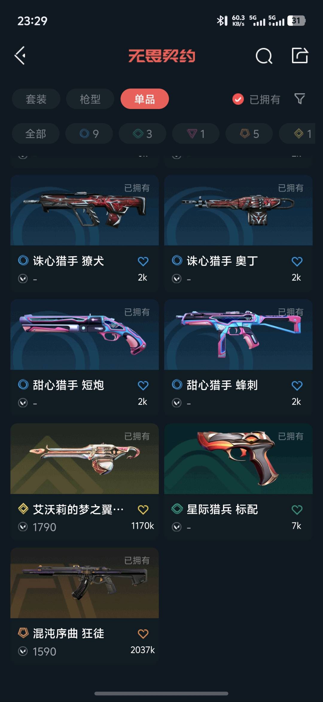Open the 混沌序曲 狂徒 skin thumbnail
This screenshot has height=702, width=323.
(85, 583)
